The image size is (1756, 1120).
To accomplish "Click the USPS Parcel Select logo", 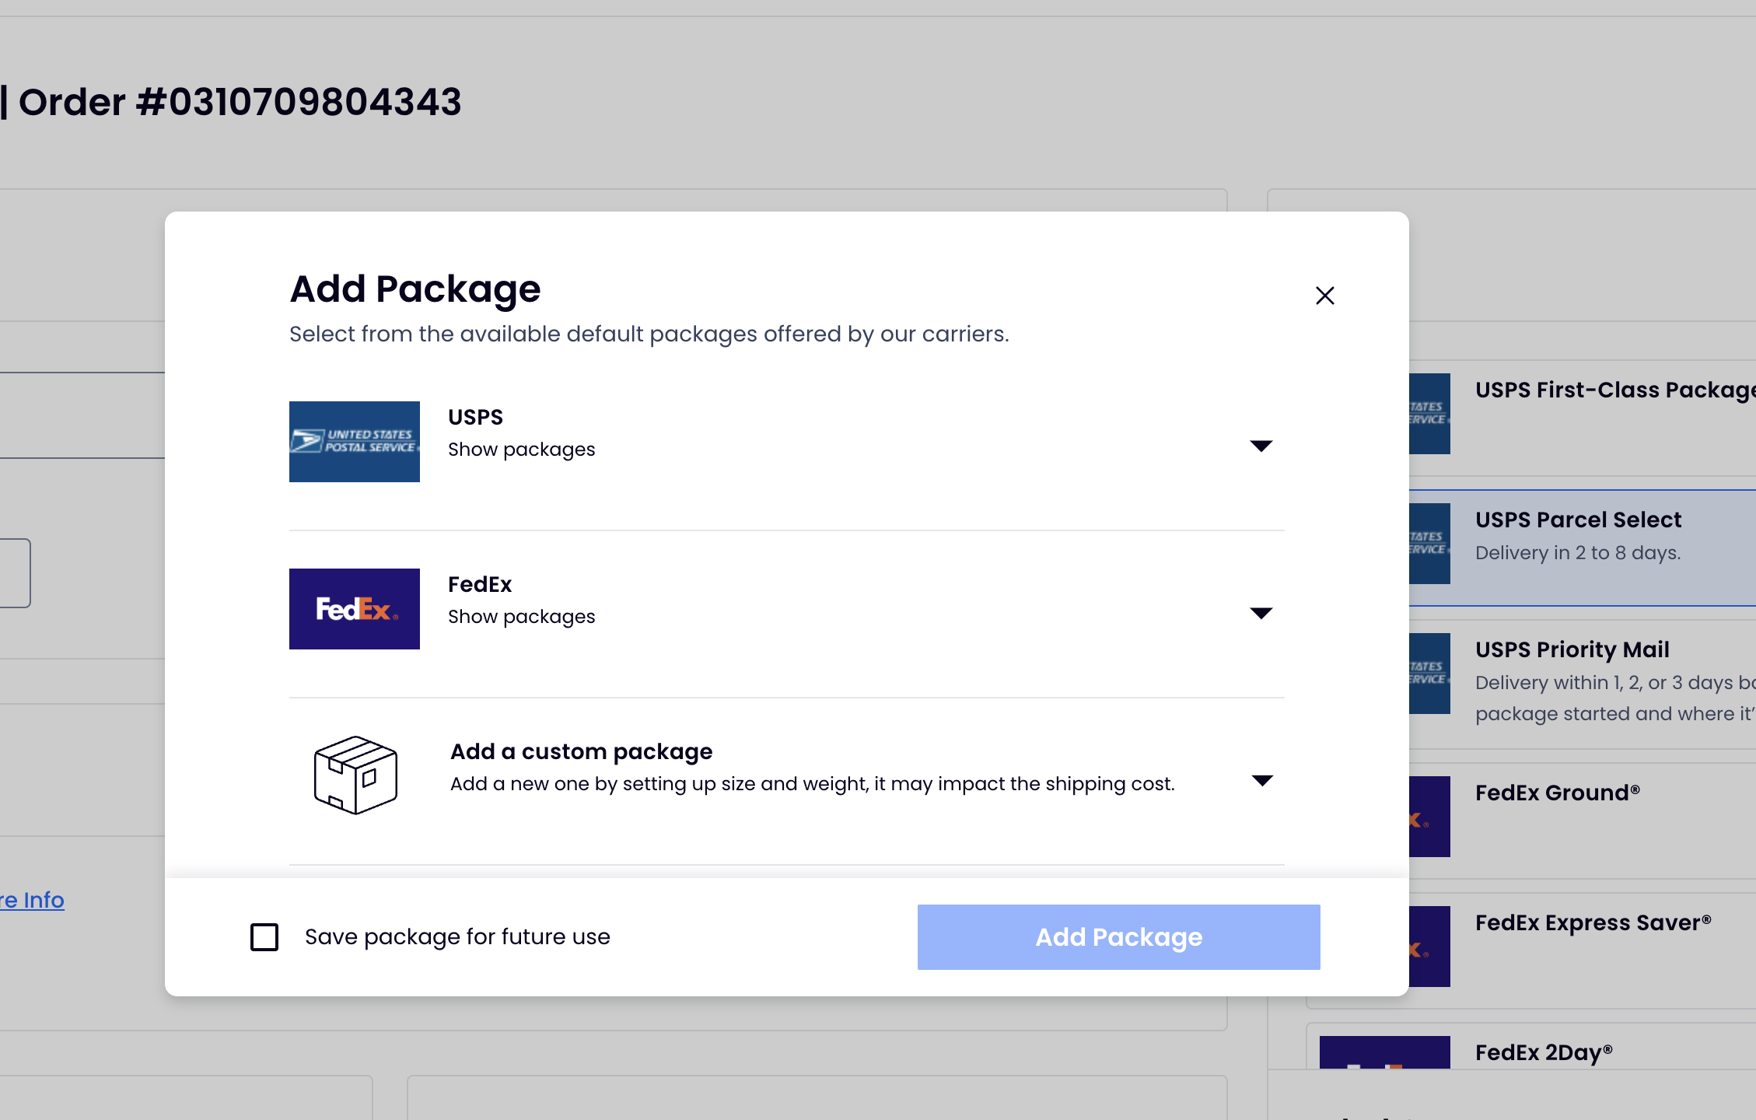I will pos(1429,544).
